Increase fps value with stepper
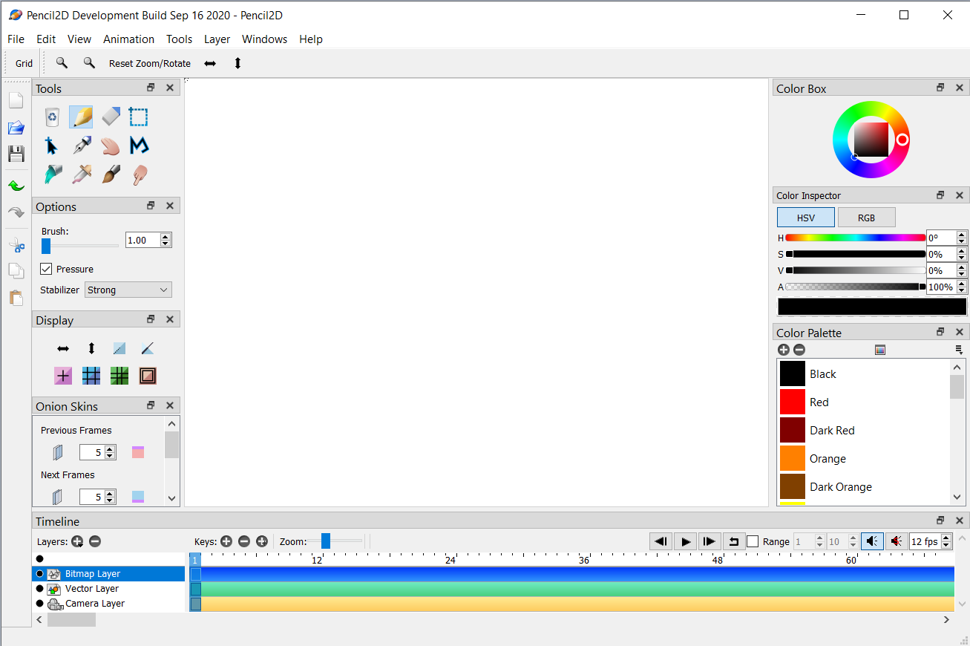The width and height of the screenshot is (970, 646). [946, 538]
